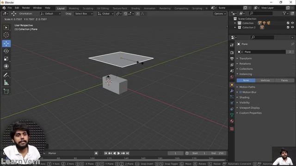This screenshot has width=296, height=166.
Task: Activate the Move tool
Action: [x=6, y=43]
